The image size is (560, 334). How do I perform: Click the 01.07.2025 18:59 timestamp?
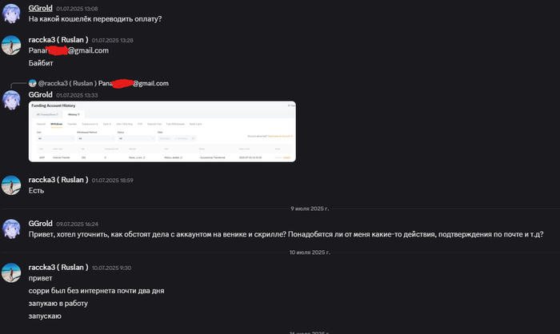coord(113,181)
